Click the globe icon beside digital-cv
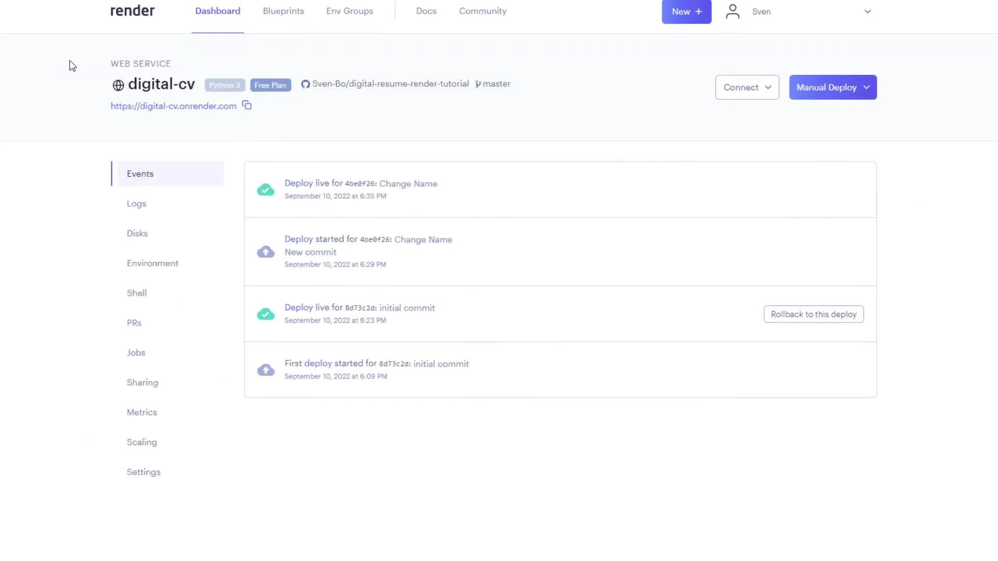Image resolution: width=998 pixels, height=561 pixels. 118,85
